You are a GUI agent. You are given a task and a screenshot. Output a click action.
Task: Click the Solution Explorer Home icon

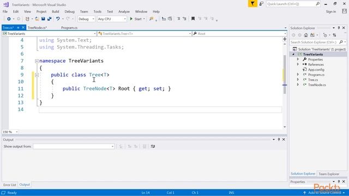[x=306, y=35]
